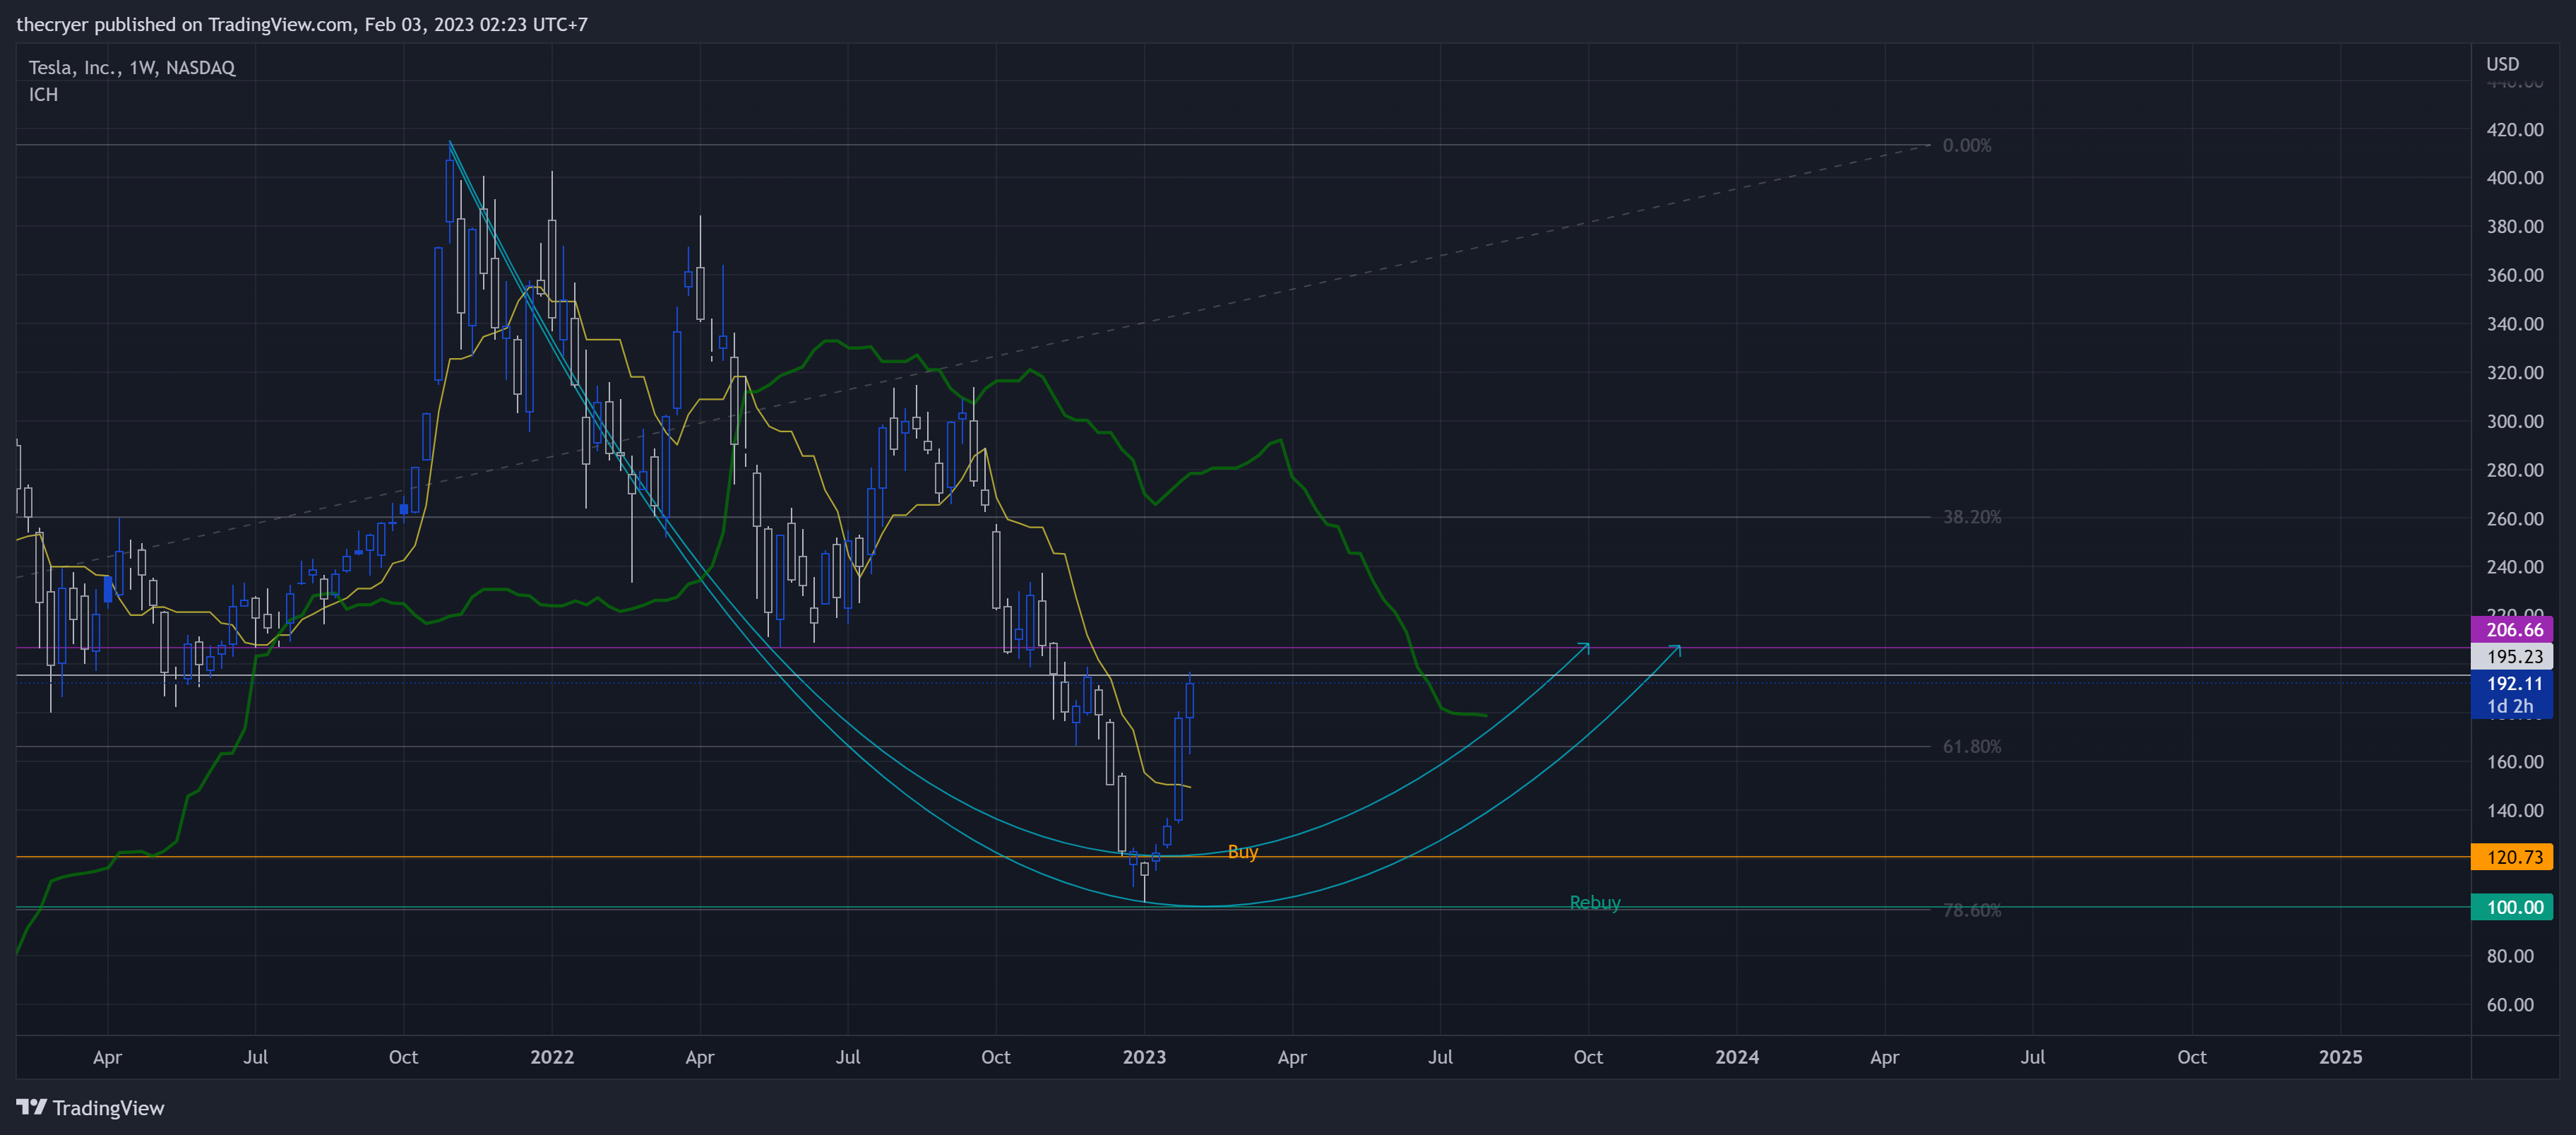Click the orange 'Buy' annotation text

pos(1242,851)
